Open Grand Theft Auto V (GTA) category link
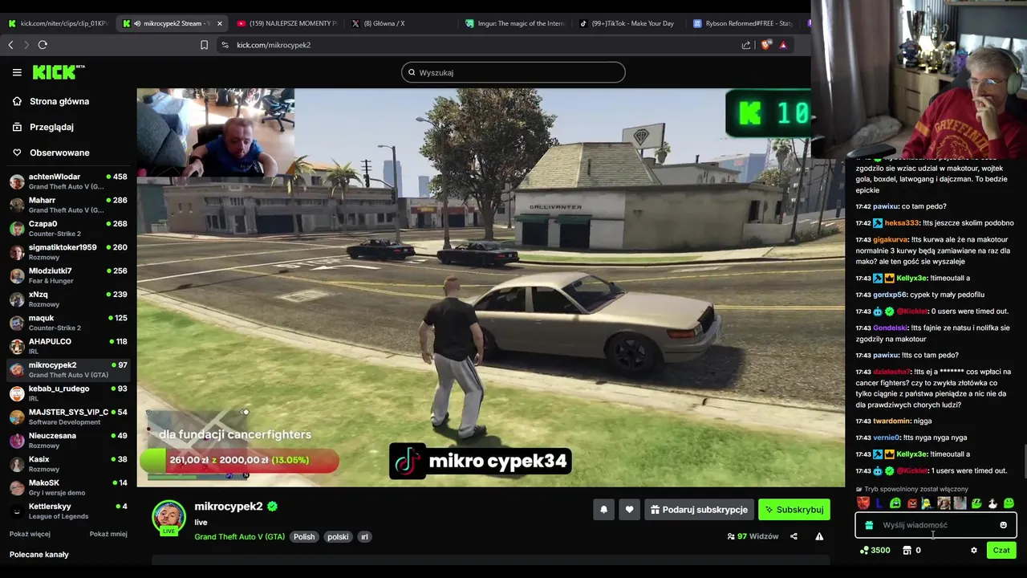 click(239, 536)
